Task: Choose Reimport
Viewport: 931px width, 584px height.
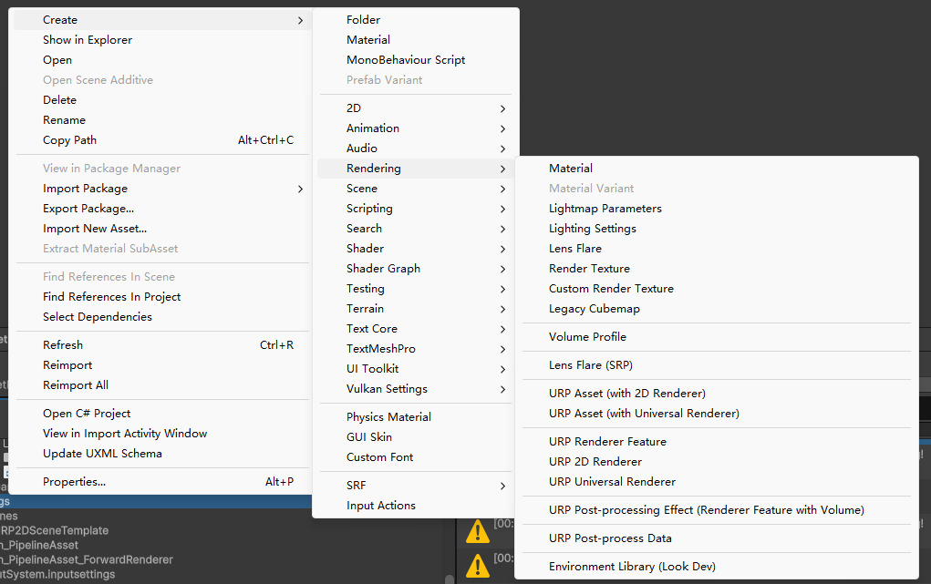Action: (161, 365)
